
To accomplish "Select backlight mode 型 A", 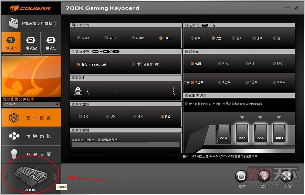I will [237, 38].
